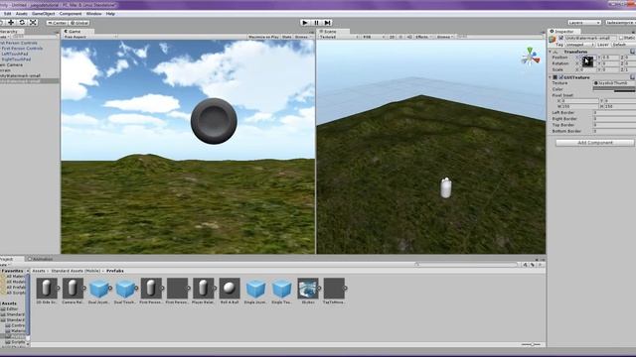
Task: Open the Window menu
Action: click(x=94, y=14)
